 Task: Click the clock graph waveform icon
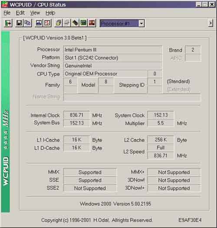click(39, 23)
